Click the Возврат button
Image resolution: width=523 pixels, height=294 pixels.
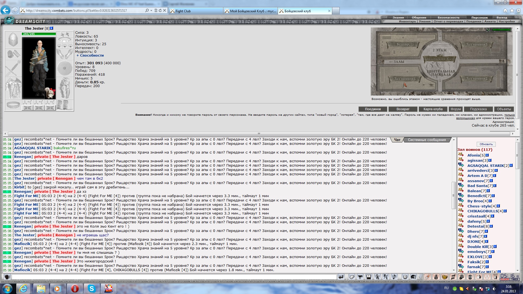click(x=403, y=109)
